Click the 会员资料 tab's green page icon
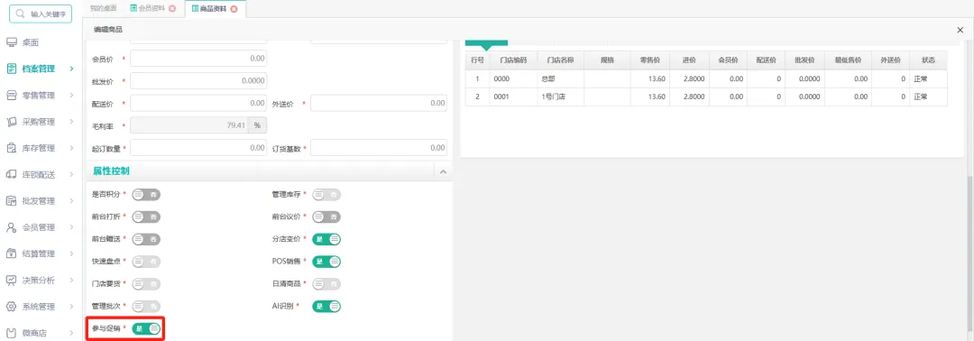Screen dimensions: 974x341 [x=133, y=9]
